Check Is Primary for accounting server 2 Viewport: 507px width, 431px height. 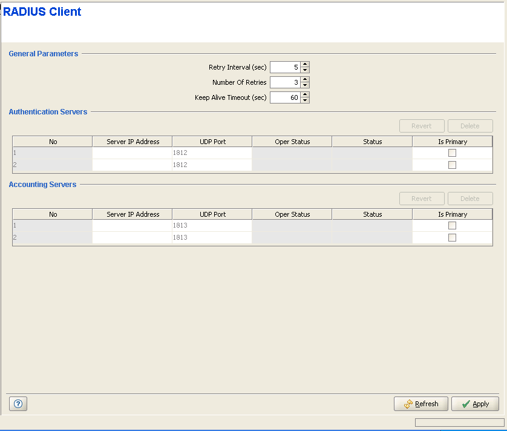[x=452, y=238]
